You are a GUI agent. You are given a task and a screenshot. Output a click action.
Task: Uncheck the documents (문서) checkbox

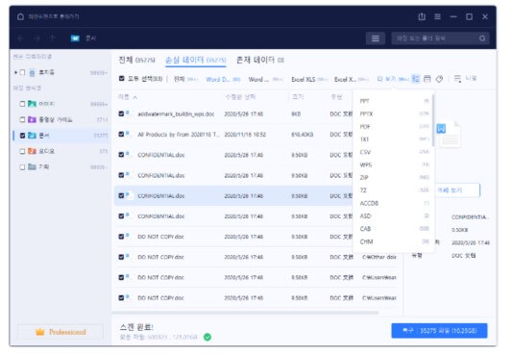coord(22,136)
